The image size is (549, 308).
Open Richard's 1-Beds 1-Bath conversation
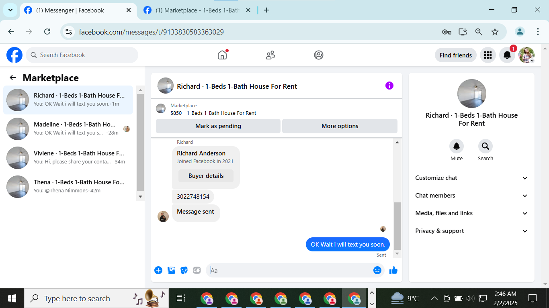point(68,100)
